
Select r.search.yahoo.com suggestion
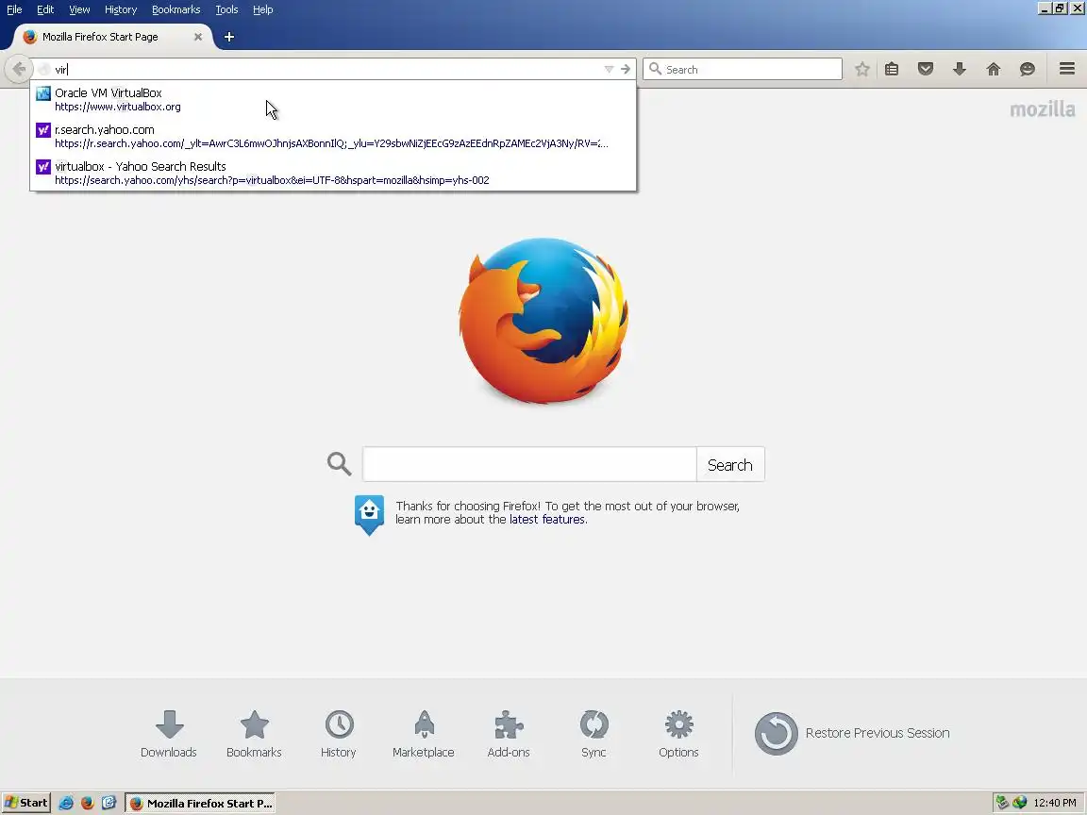[333, 136]
